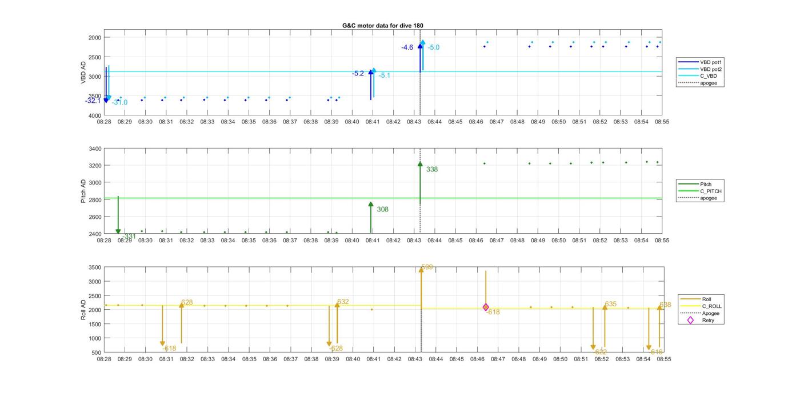Click the "Roll AD" y-axis label

coord(83,309)
